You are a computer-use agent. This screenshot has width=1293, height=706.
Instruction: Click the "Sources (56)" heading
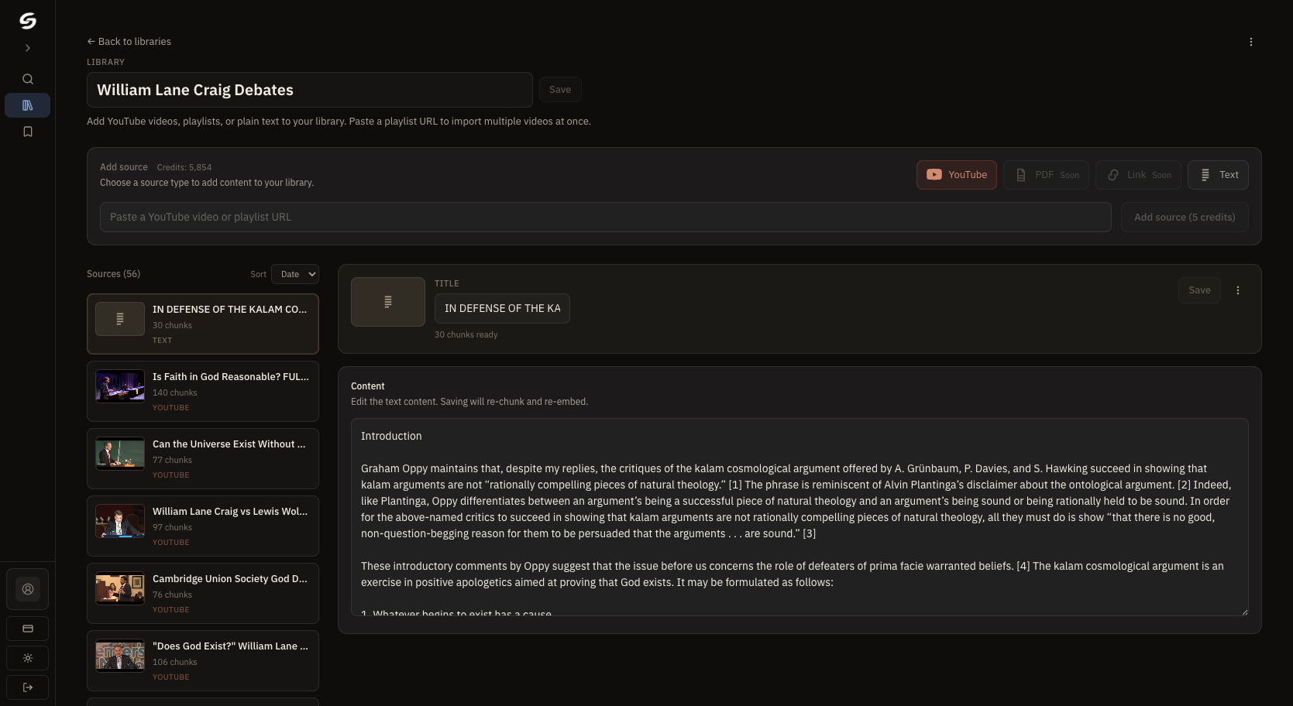coord(114,274)
